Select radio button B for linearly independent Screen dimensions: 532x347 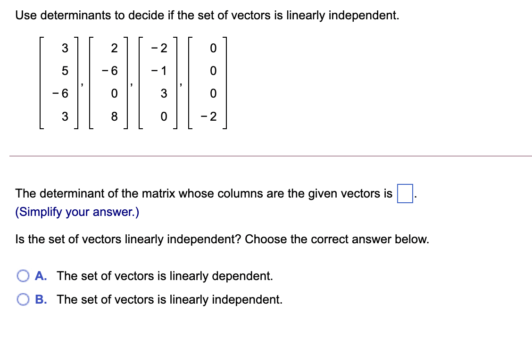(x=22, y=299)
